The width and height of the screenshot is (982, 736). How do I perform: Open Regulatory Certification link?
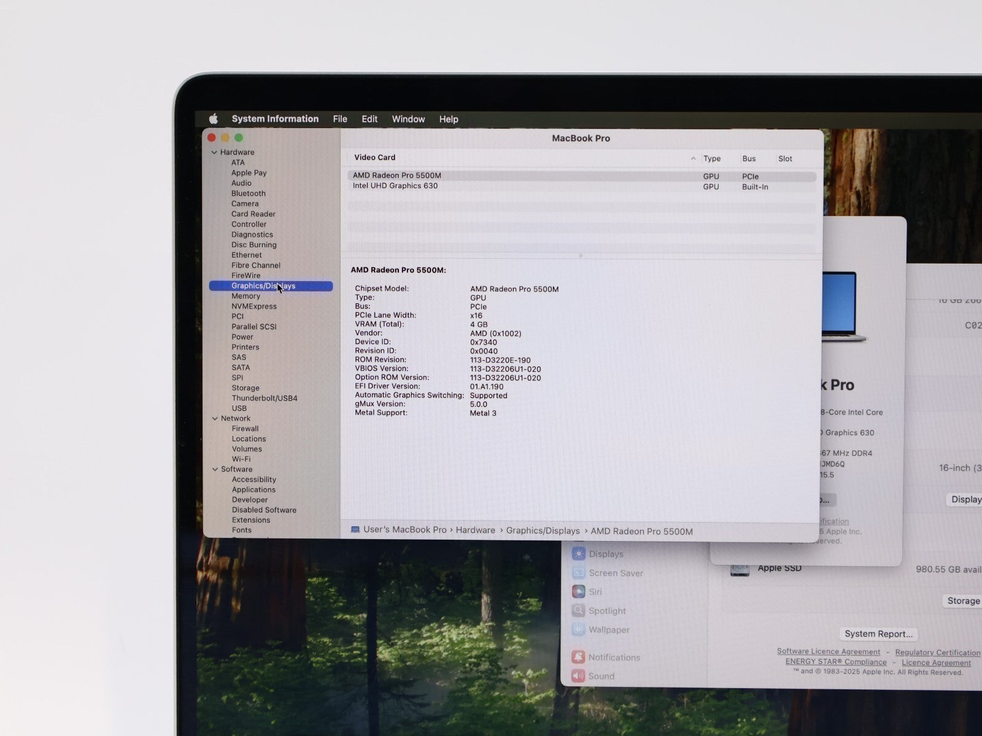click(938, 653)
